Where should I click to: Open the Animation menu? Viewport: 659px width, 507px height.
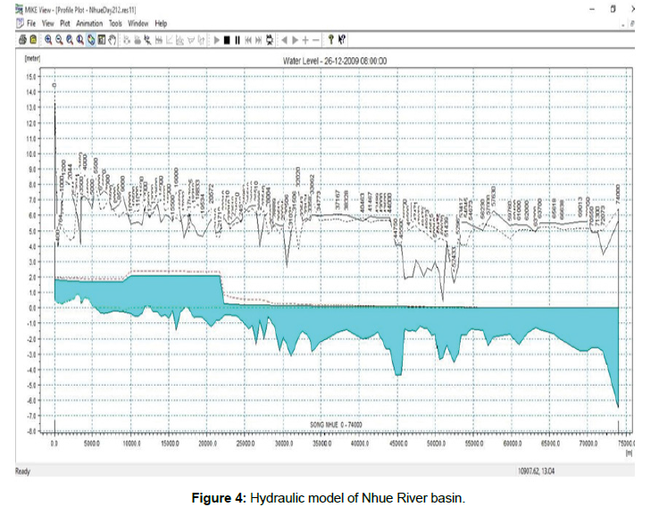(89, 23)
